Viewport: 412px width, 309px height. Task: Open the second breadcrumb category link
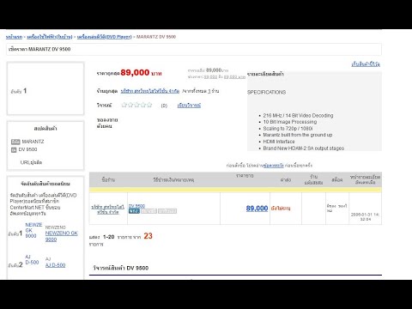point(50,37)
